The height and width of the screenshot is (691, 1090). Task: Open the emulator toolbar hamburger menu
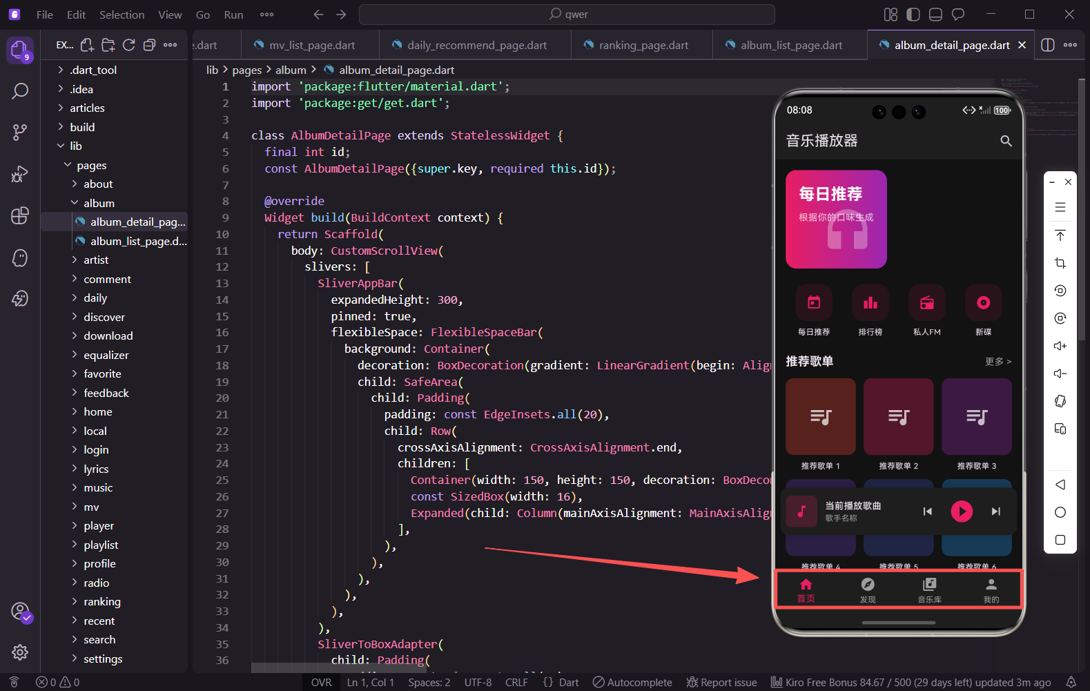click(x=1060, y=207)
